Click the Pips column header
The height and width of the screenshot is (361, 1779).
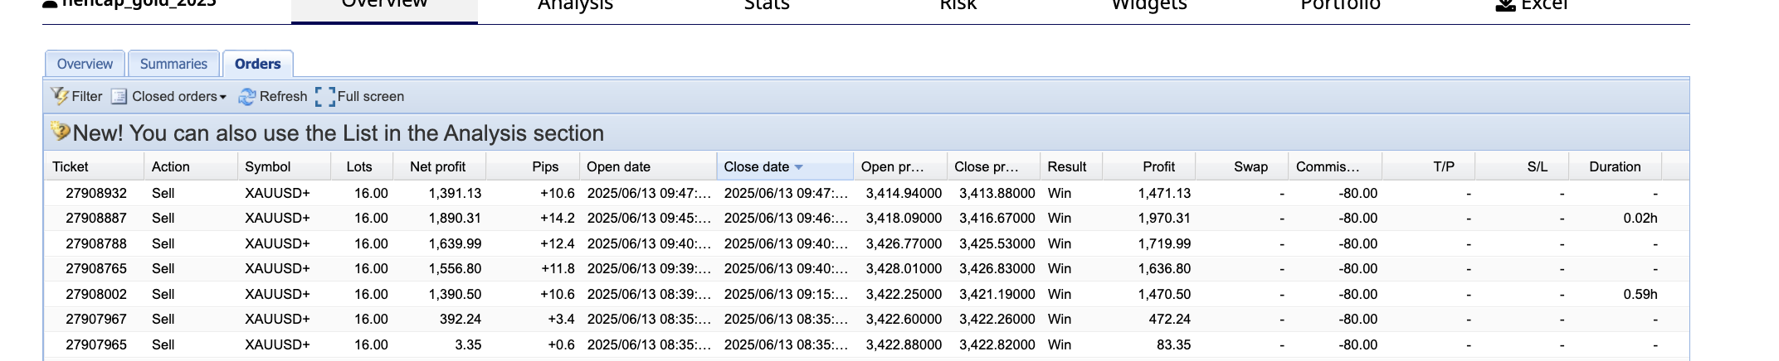[x=544, y=166]
